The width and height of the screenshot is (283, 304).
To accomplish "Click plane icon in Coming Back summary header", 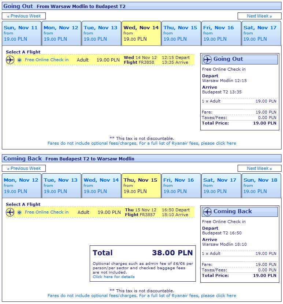I will pos(207,212).
